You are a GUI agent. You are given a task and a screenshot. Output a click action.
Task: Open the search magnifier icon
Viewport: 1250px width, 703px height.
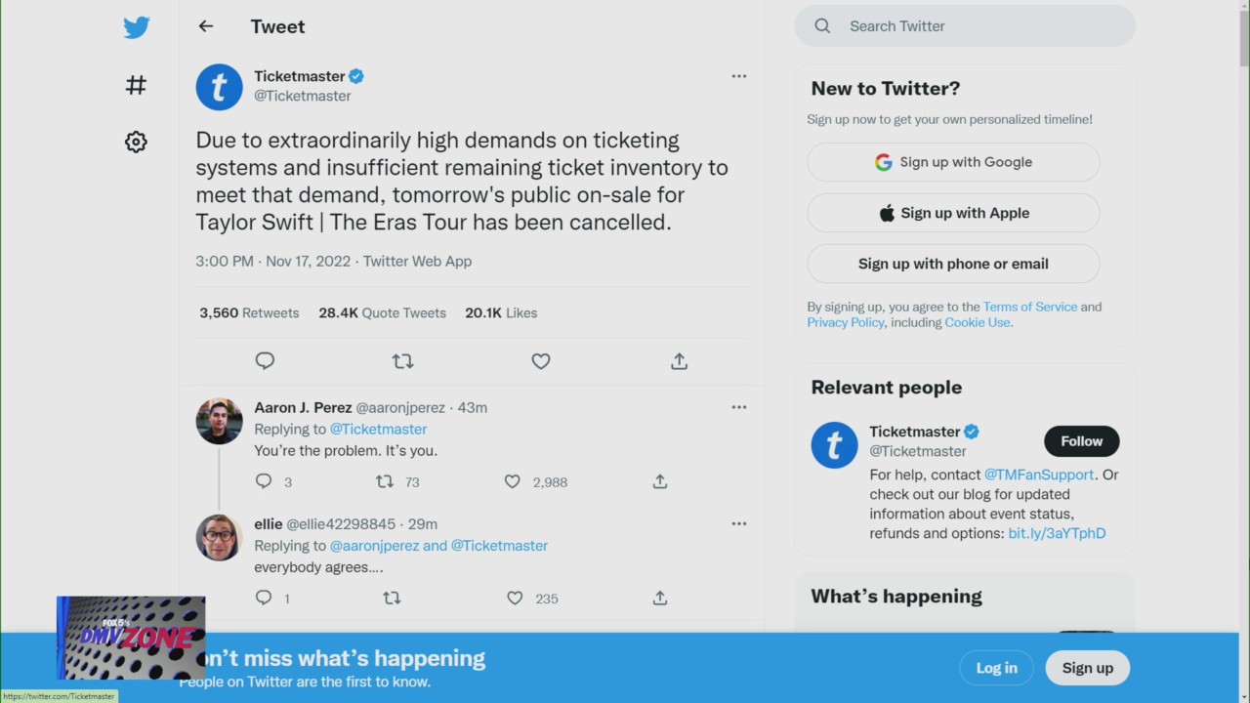(822, 26)
